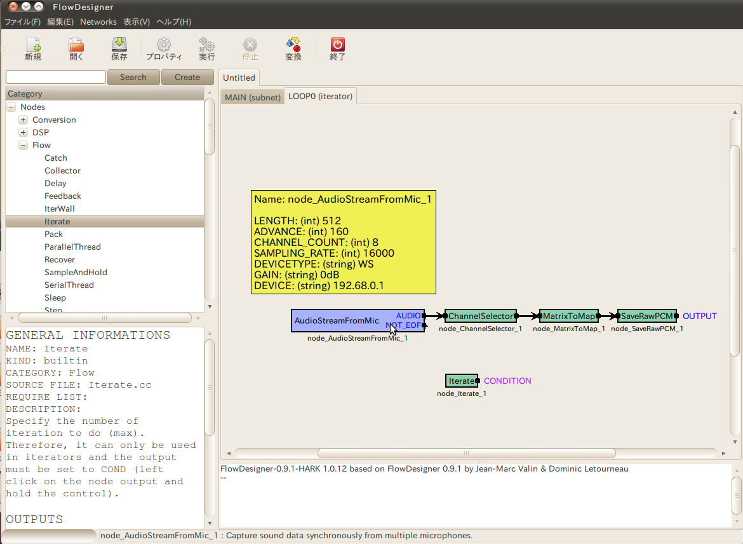Click the canvas horizontal scrollbar thumb

click(466, 453)
